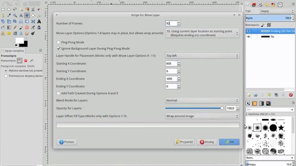Adjust the Opacity for Layers slider
Screen dimensions: 296x166
[194, 108]
